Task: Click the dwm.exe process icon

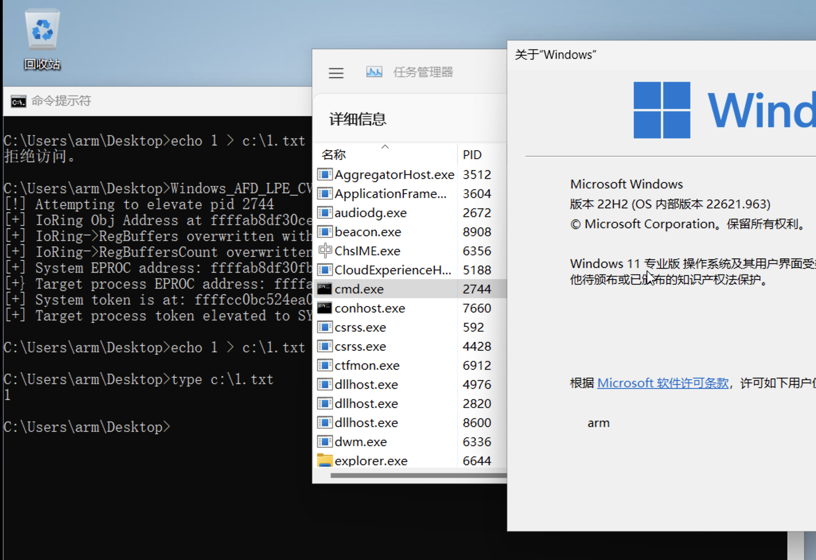Action: tap(325, 441)
